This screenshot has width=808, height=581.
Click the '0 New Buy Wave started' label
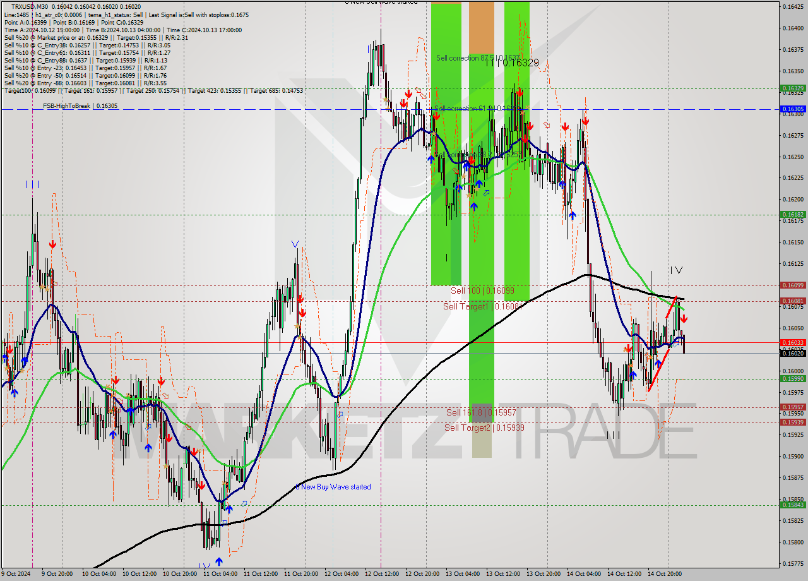click(333, 487)
